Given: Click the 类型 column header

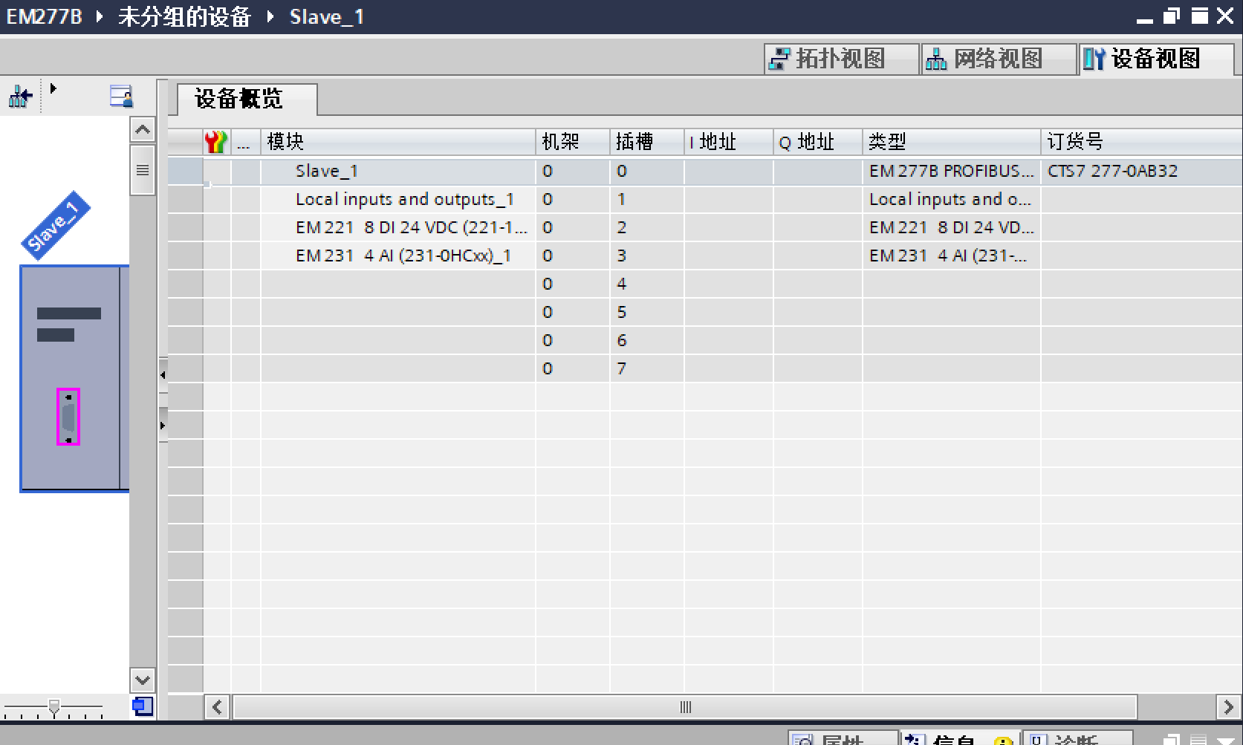Looking at the screenshot, I should 951,141.
